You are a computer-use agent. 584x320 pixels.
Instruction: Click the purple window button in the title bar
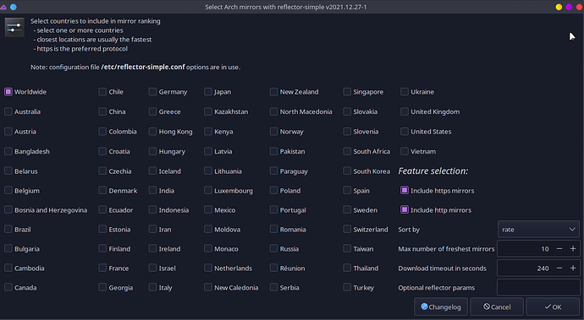tap(569, 7)
